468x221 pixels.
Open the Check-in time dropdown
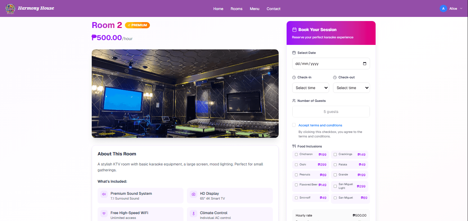pyautogui.click(x=310, y=88)
